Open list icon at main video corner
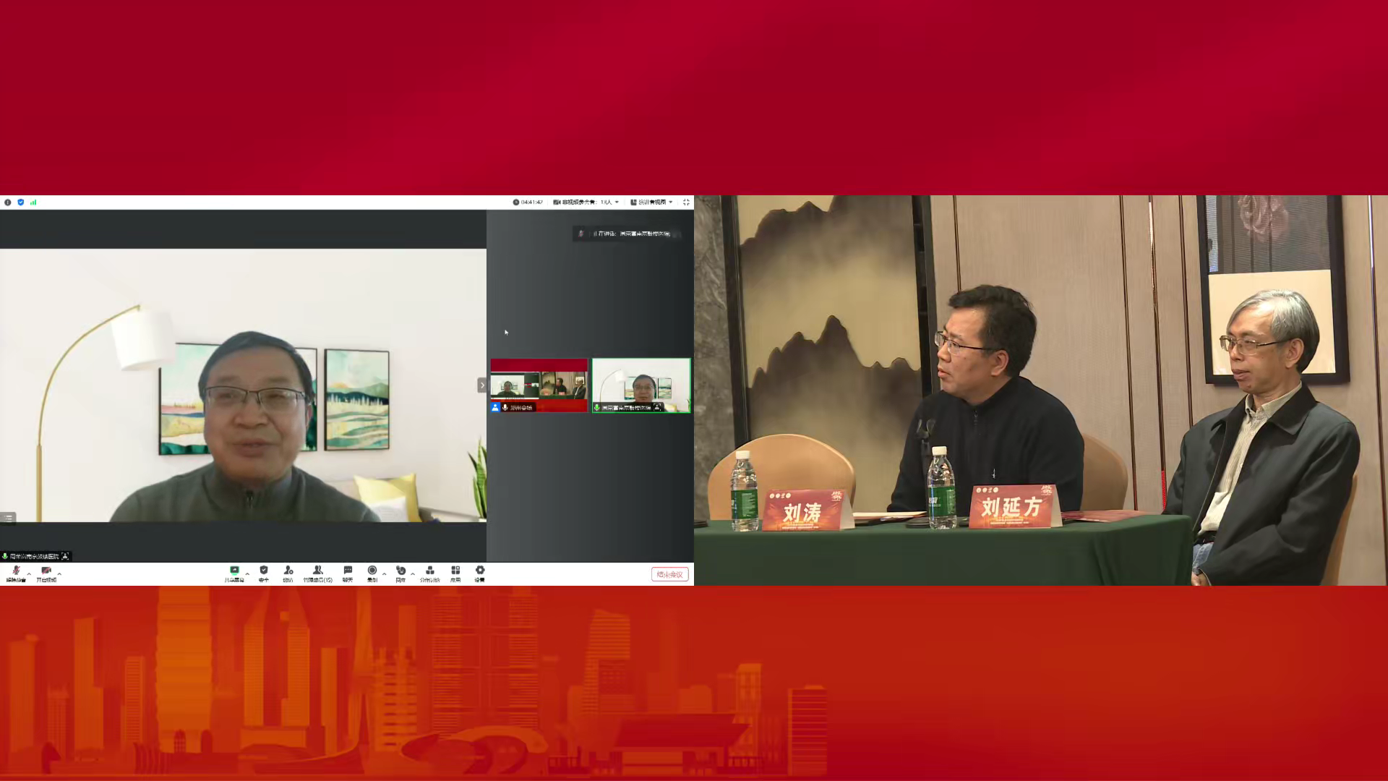 [x=8, y=518]
